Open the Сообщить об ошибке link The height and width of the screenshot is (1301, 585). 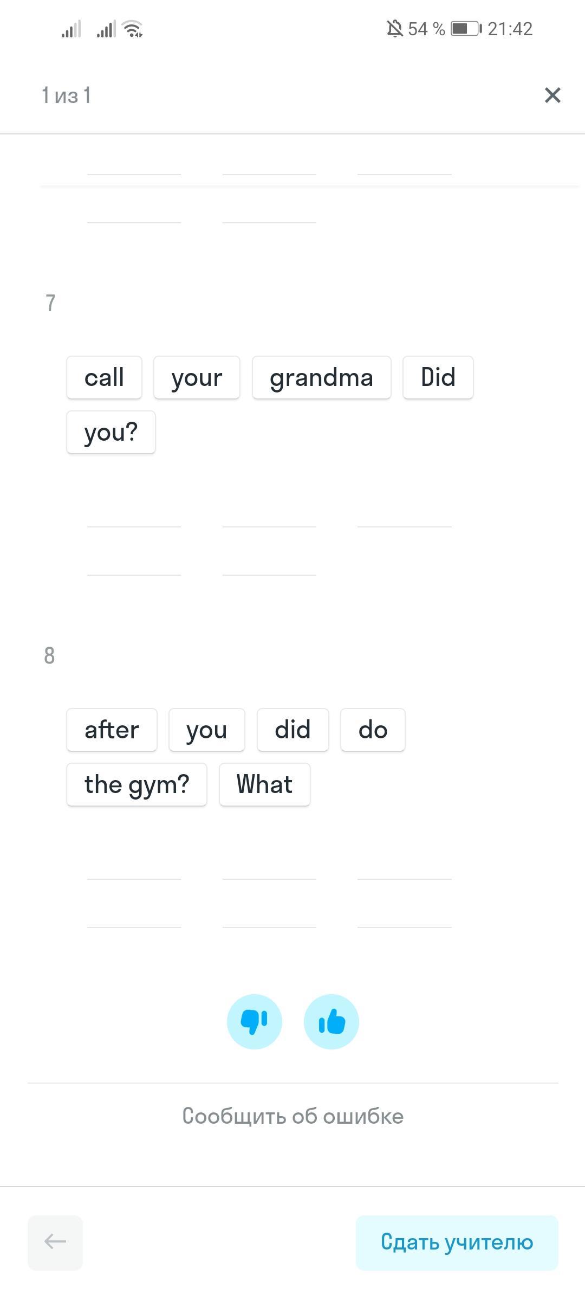[292, 1116]
